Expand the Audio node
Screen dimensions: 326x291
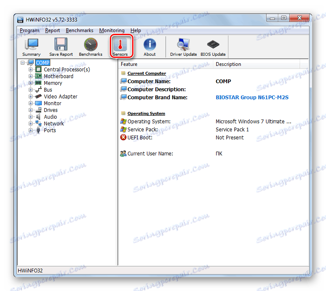[x=30, y=117]
